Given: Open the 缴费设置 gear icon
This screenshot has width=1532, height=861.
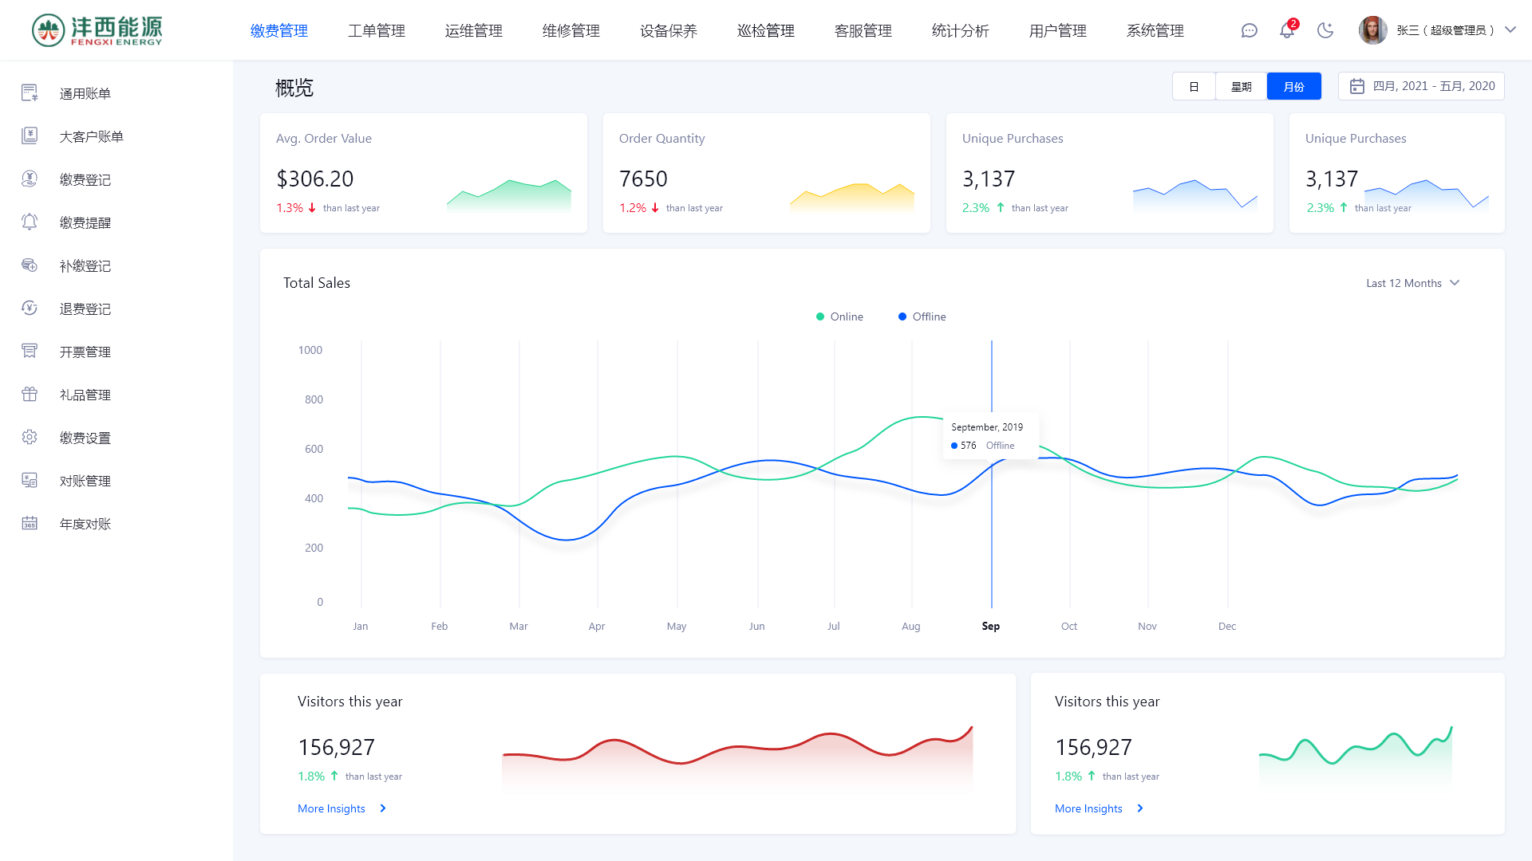Looking at the screenshot, I should point(30,437).
